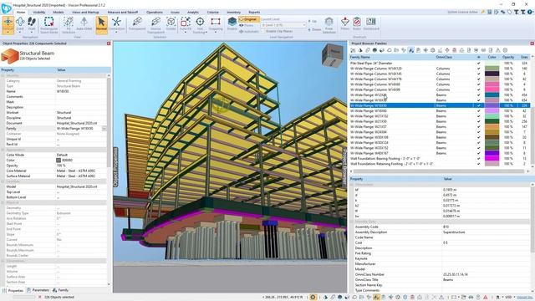Toggle visibility checkmark for Bearing Footing row
The image size is (535, 301).
point(478,159)
